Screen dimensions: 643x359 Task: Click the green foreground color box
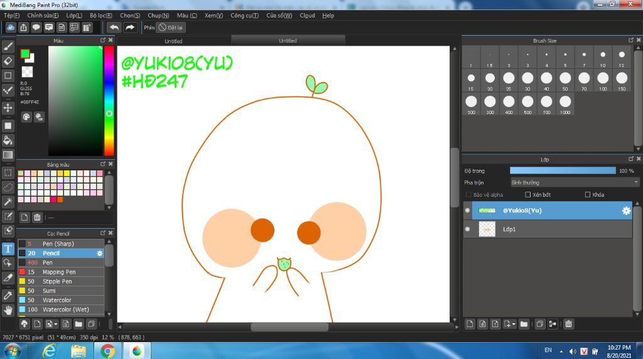tap(25, 54)
